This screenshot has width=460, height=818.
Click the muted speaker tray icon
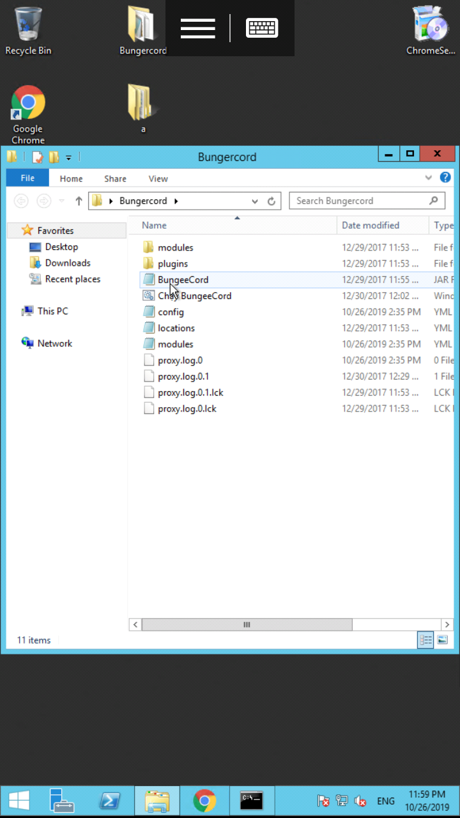[360, 801]
